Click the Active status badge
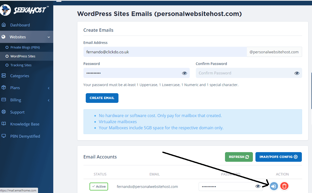 99,186
